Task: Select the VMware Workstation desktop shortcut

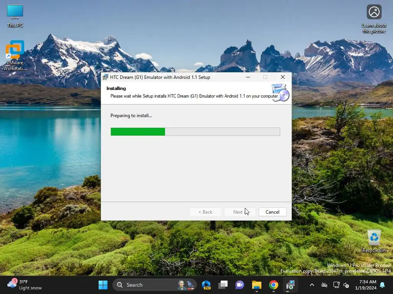Action: (15, 56)
